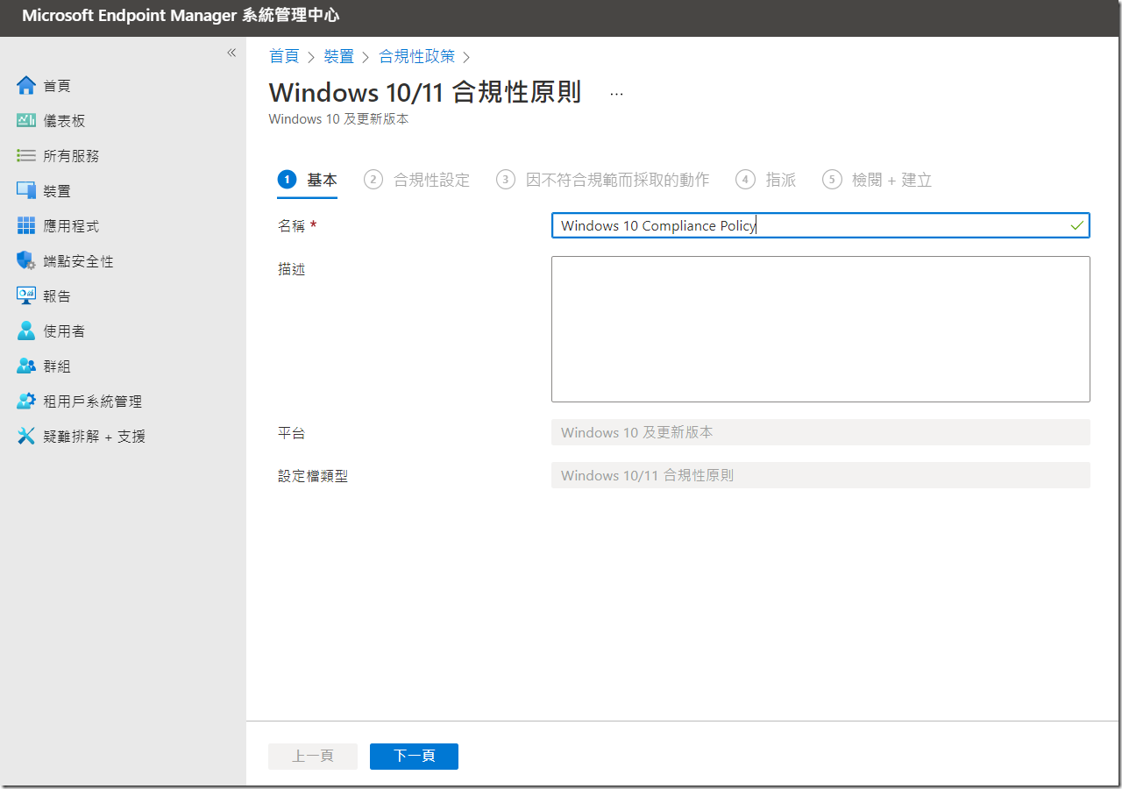This screenshot has height=789, width=1122.
Task: Click the 儀表板 dashboard icon
Action: click(x=26, y=121)
